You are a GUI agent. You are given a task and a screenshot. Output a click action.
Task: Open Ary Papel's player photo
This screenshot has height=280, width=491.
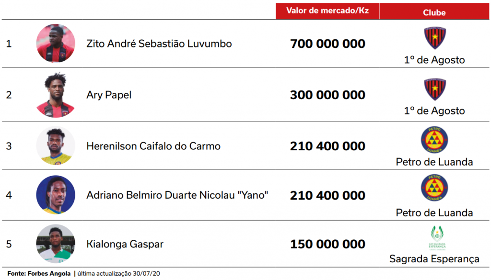click(56, 95)
